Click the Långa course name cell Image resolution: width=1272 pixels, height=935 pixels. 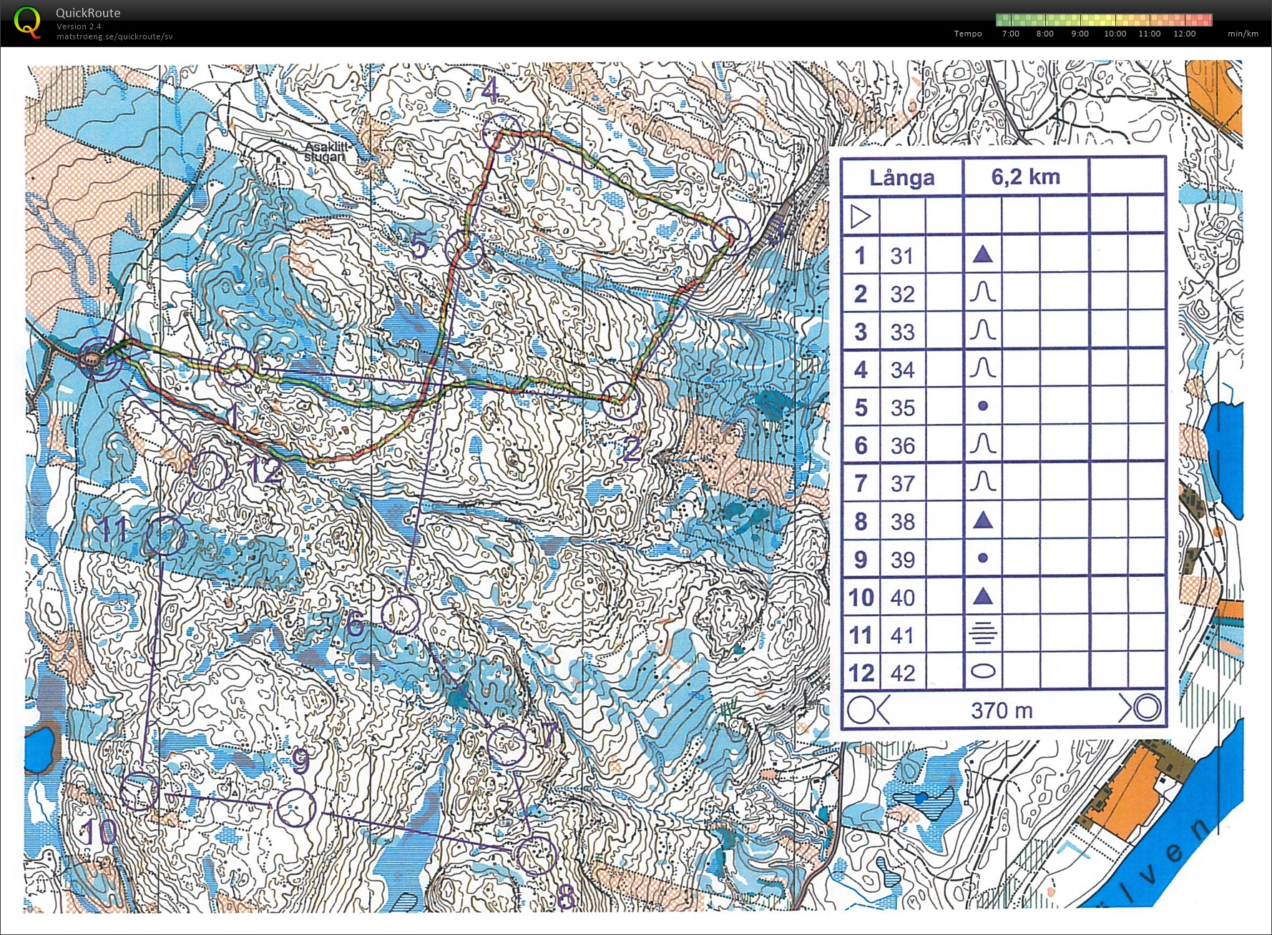(x=902, y=177)
